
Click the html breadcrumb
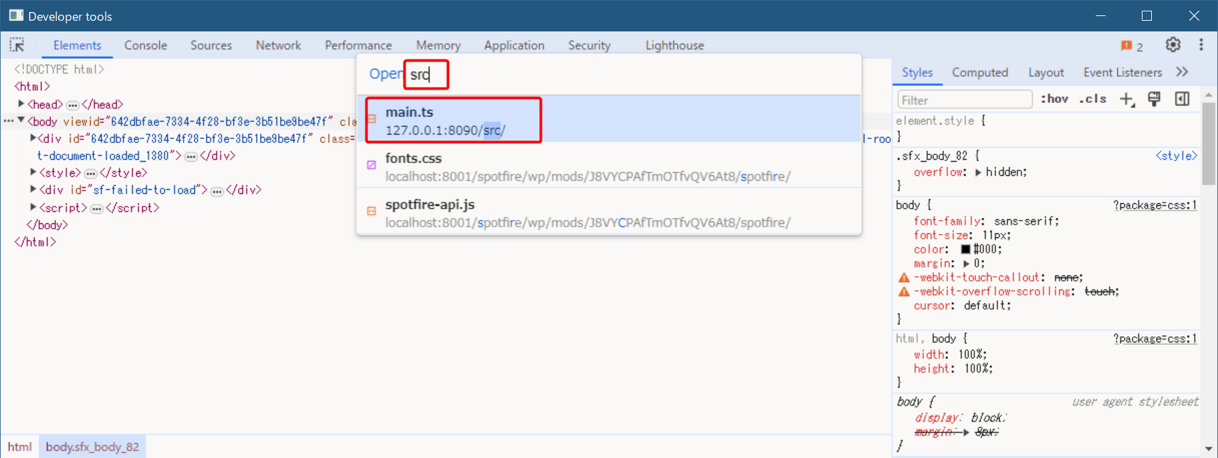pos(20,447)
